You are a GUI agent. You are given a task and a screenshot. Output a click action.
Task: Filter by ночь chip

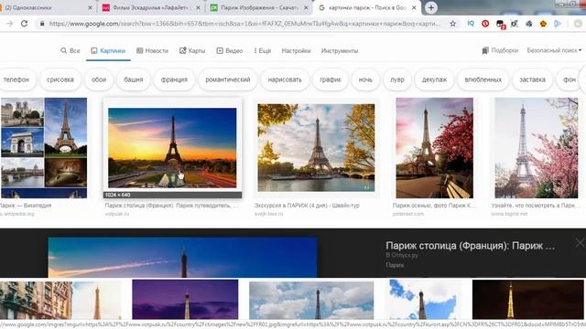click(x=365, y=80)
